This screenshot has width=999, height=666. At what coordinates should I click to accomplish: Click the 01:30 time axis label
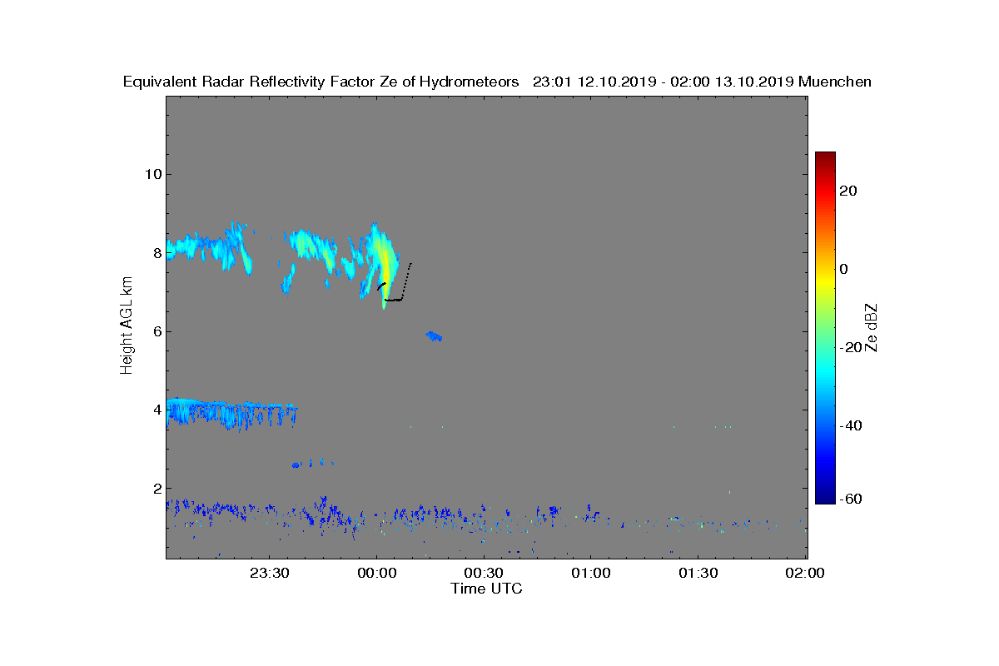[698, 573]
